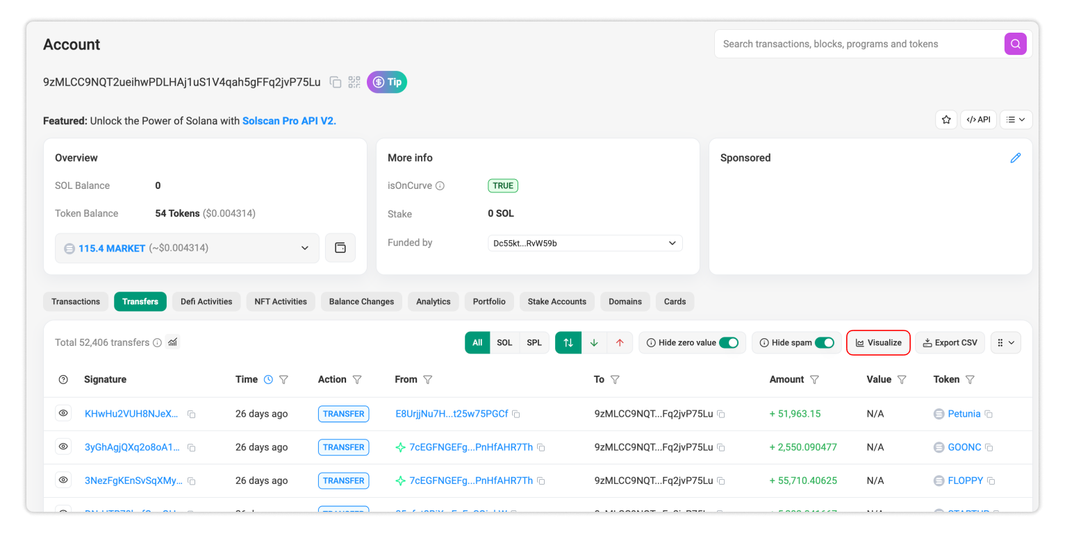1065x534 pixels.
Task: Disable the Hide zero value toggle
Action: coord(729,342)
